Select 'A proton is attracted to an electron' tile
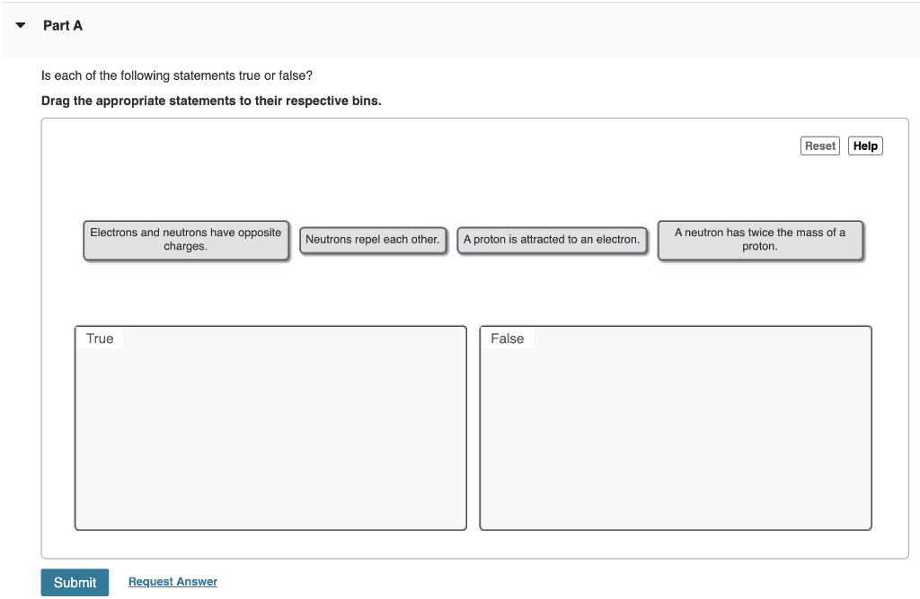The height and width of the screenshot is (599, 920). tap(553, 240)
